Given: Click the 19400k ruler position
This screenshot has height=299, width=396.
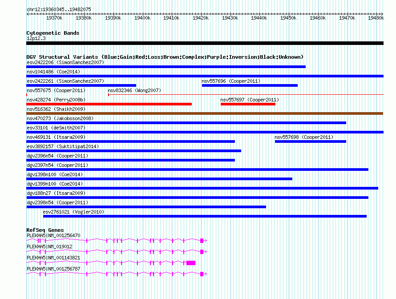Looking at the screenshot, I should pyautogui.click(x=142, y=18).
